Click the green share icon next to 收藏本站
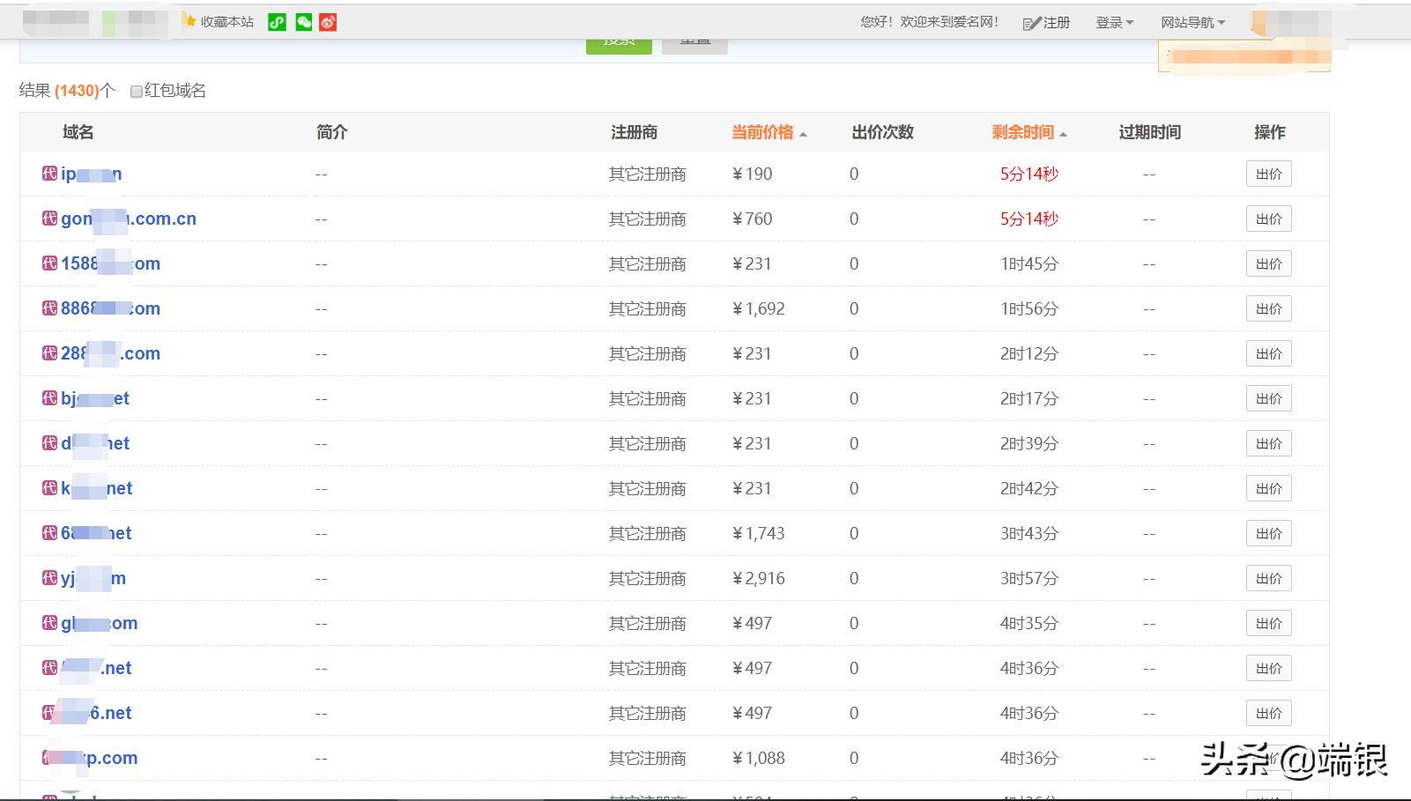The width and height of the screenshot is (1411, 801). (277, 21)
